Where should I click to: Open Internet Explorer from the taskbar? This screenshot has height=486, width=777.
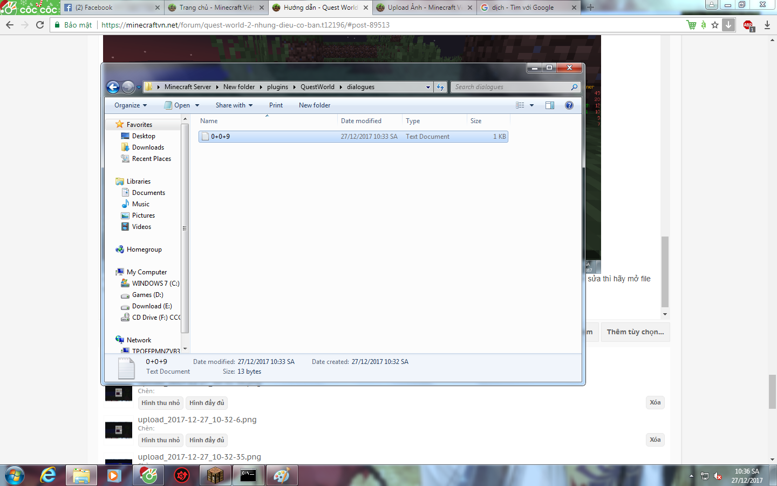click(48, 476)
